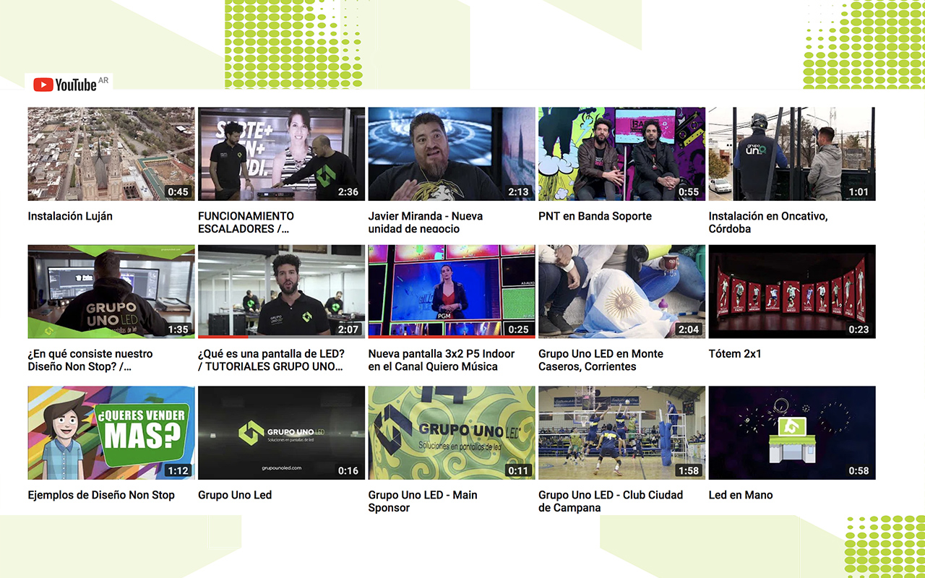
Task: Click the 2:07 duration badge
Action: point(348,329)
